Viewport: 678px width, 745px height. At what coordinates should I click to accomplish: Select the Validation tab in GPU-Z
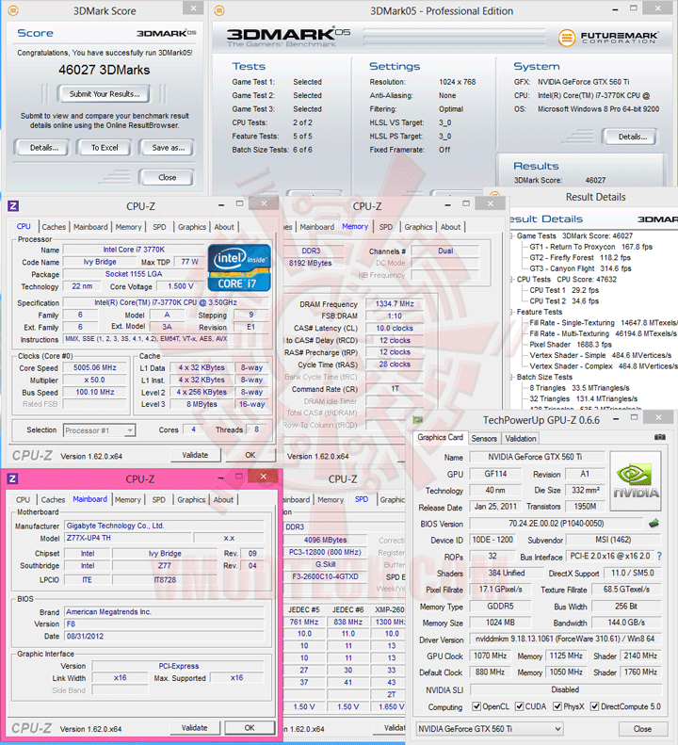pos(520,439)
